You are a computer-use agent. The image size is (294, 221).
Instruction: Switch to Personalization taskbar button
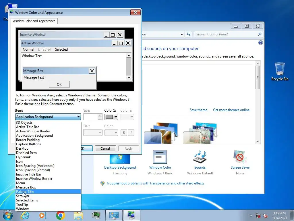(131, 215)
